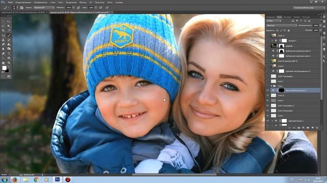Hide the Слой 1 layer

268,115
